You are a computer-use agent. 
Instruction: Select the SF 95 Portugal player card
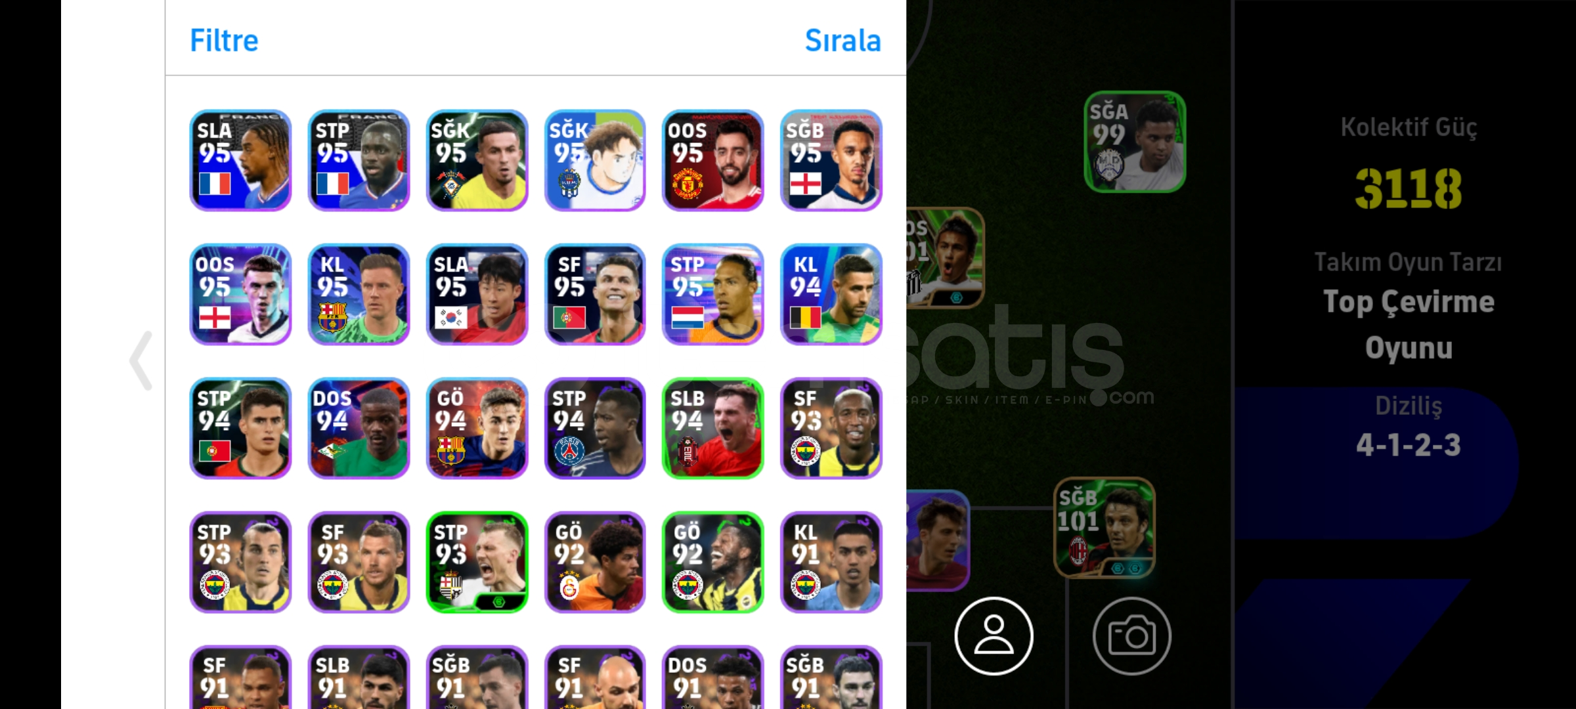click(595, 294)
